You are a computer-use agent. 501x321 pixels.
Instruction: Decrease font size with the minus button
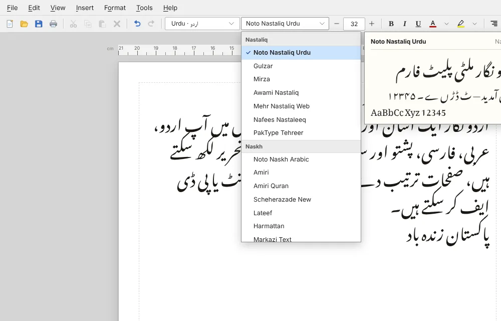click(x=337, y=24)
